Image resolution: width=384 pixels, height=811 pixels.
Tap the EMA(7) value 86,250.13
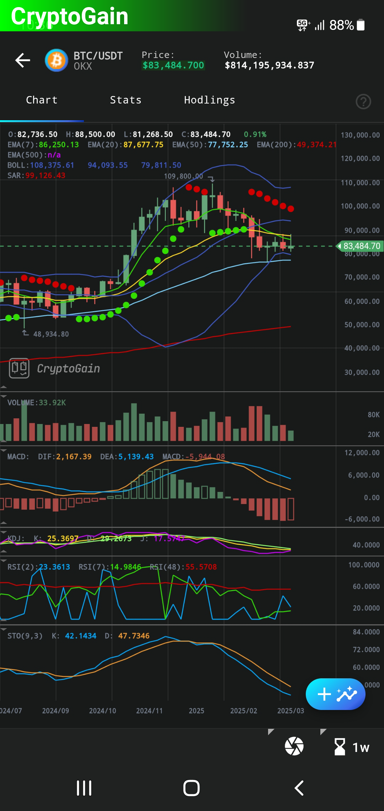pyautogui.click(x=59, y=145)
